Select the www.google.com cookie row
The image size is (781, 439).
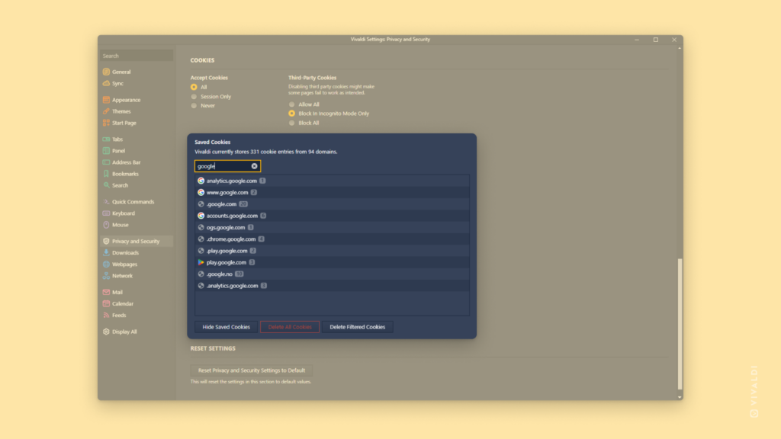[332, 192]
